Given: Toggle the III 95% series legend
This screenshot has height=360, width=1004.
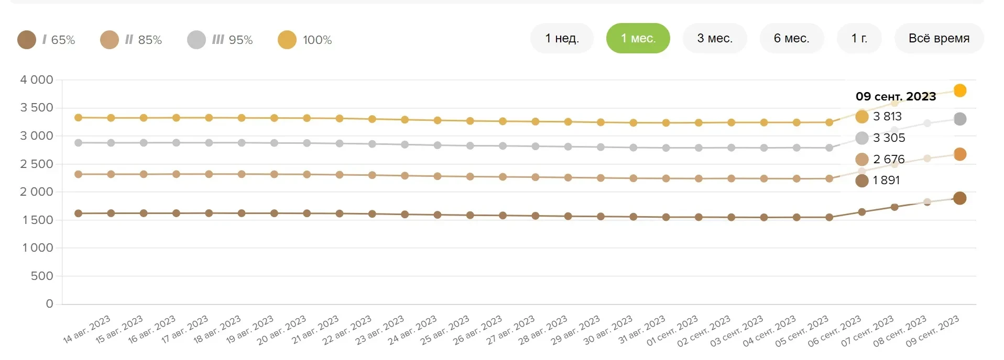Looking at the screenshot, I should click(x=220, y=40).
